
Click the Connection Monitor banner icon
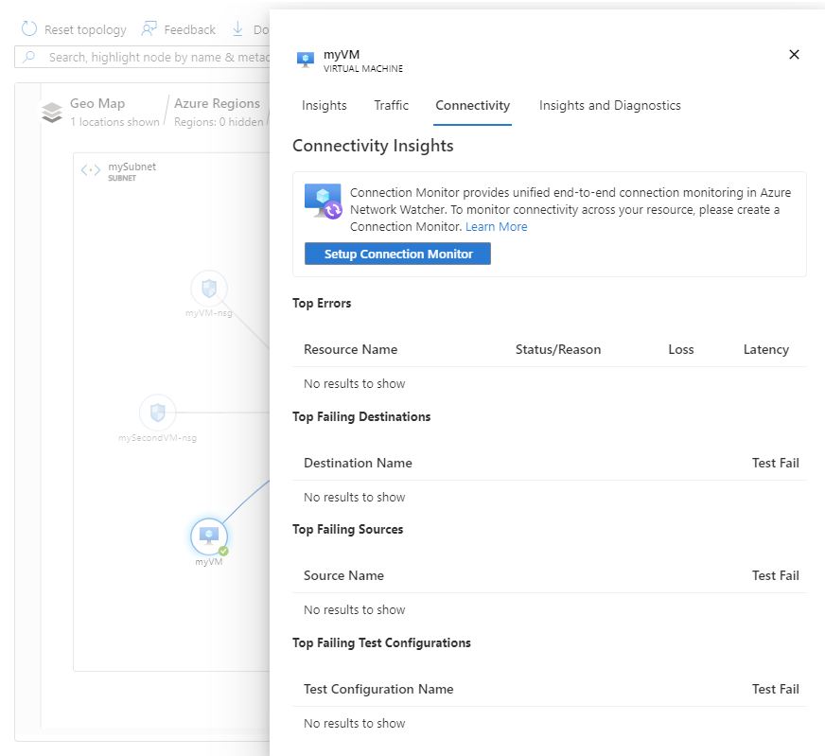point(323,202)
